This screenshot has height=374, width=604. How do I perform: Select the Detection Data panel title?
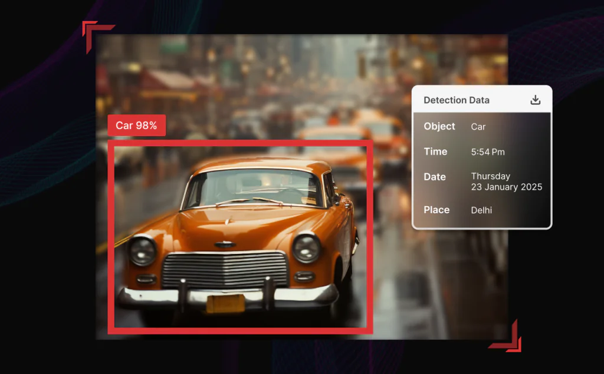[457, 100]
